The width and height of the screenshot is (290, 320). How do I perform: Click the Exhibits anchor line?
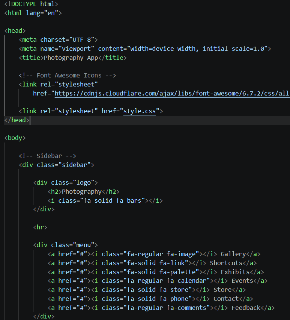(156, 272)
